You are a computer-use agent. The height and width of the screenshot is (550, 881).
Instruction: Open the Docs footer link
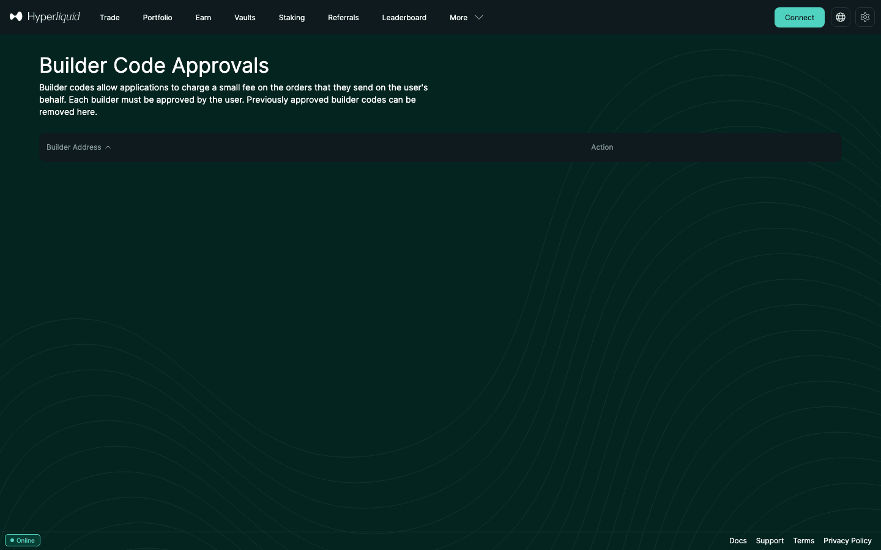738,541
